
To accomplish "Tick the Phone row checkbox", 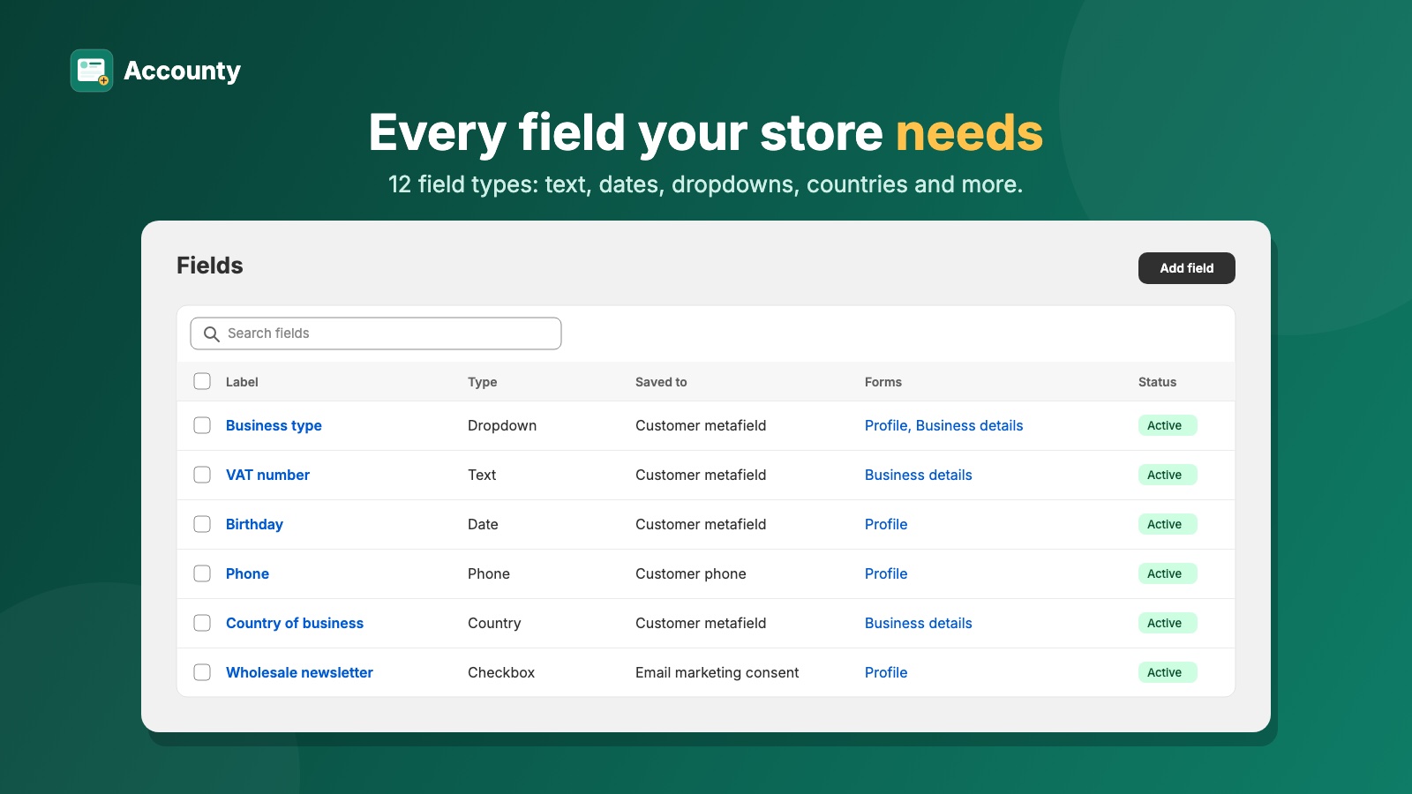I will 202,573.
